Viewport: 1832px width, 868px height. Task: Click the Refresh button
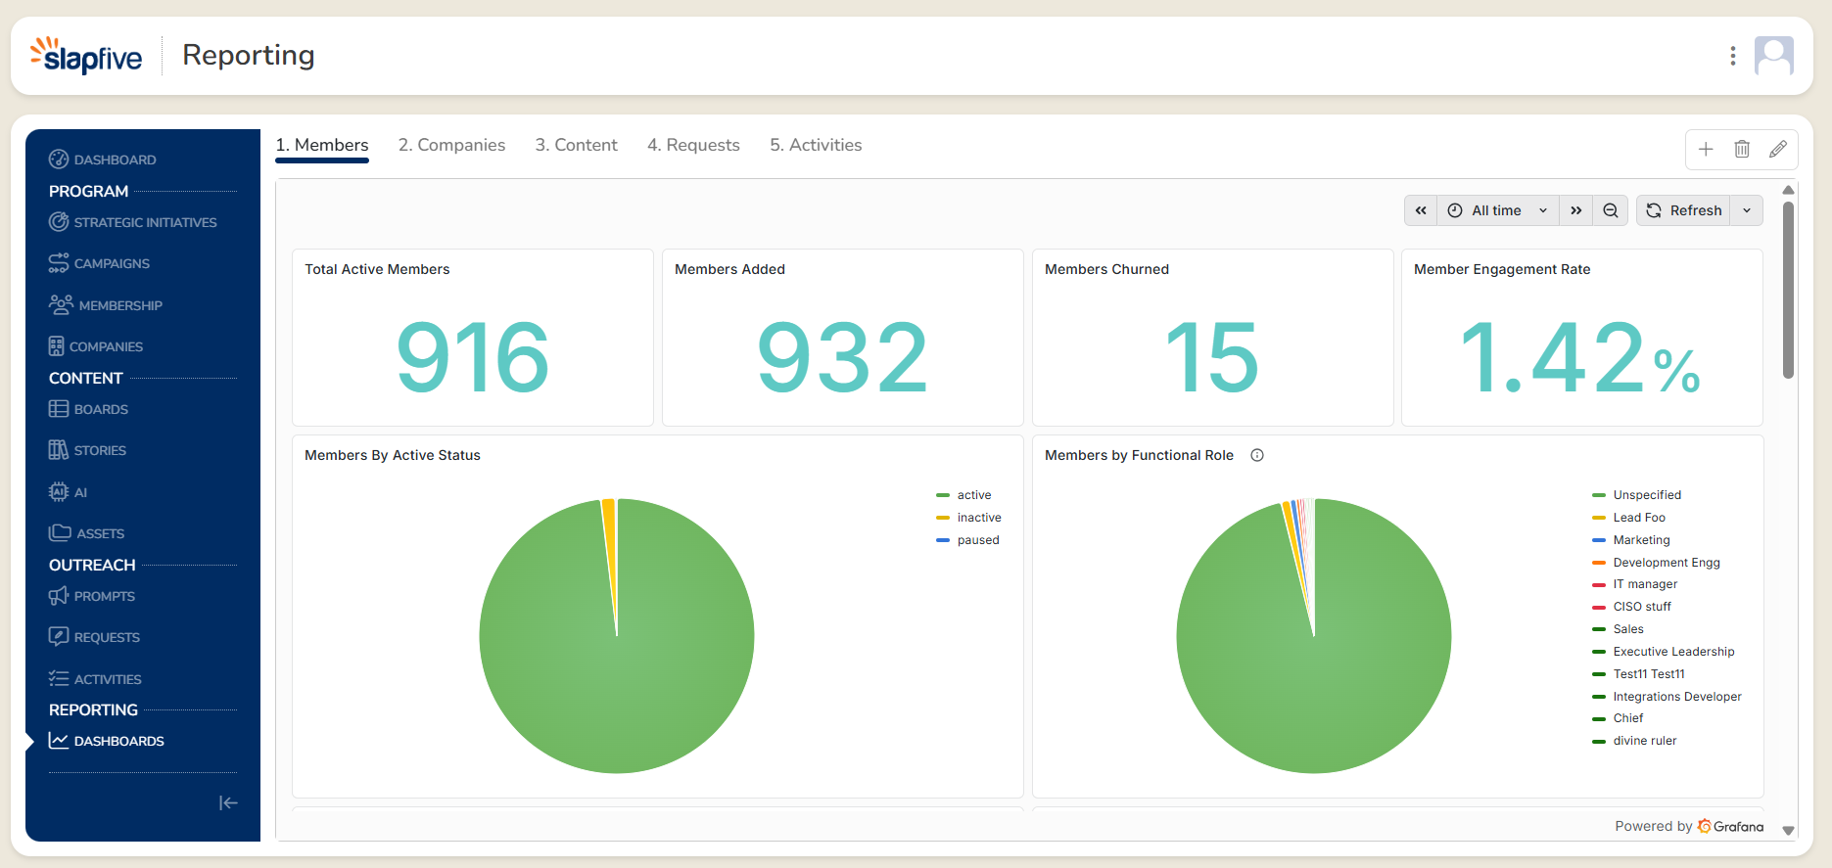tap(1684, 210)
